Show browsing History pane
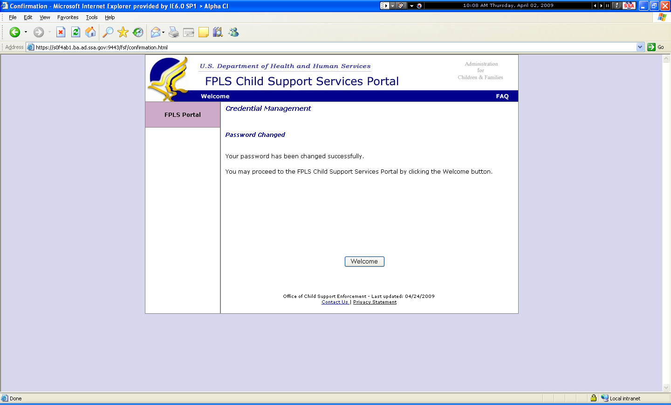The image size is (671, 405). [138, 32]
